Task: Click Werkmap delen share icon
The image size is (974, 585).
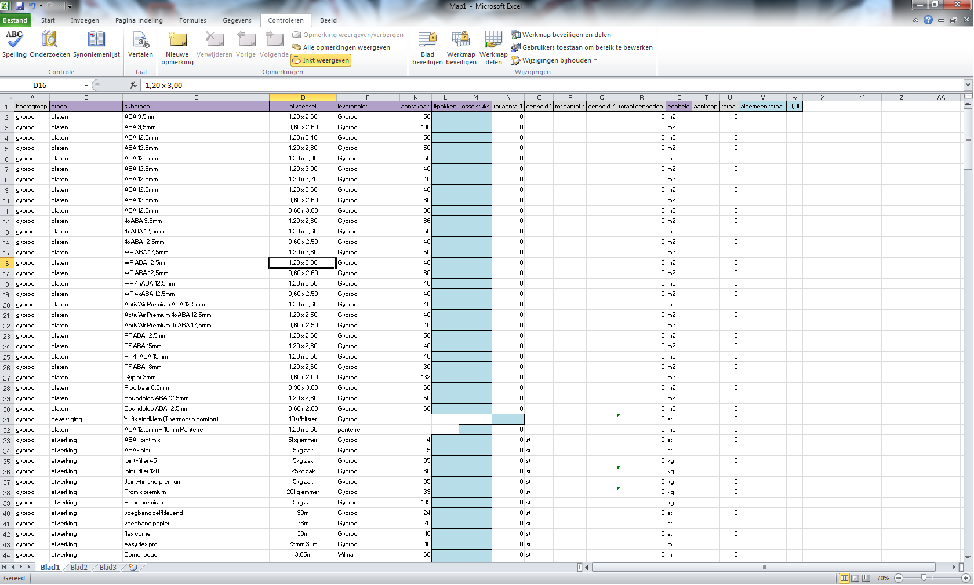Action: click(493, 47)
